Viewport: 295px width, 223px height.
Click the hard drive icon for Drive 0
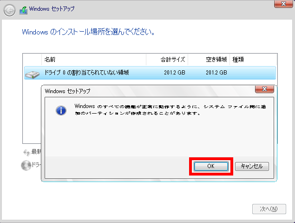(33, 73)
